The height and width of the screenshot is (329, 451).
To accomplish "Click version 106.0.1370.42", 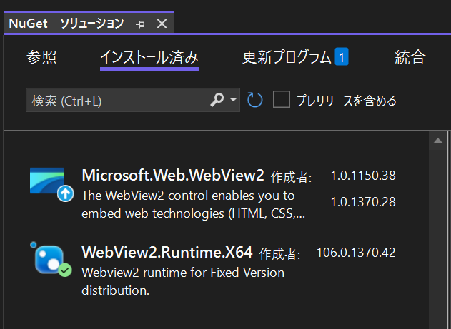I will 356,253.
